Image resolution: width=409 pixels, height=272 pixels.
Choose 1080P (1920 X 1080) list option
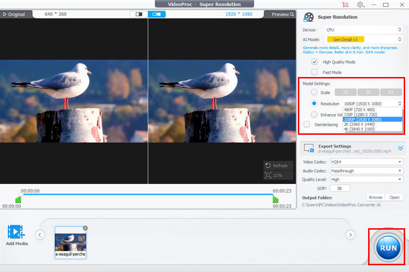point(372,119)
